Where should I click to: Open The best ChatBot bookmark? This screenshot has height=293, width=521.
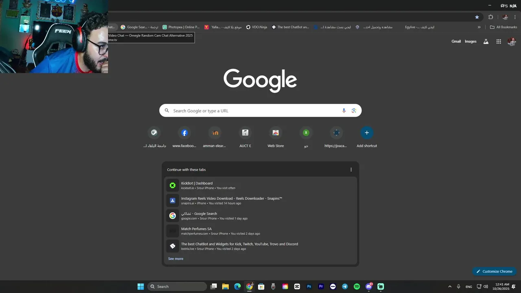point(291,27)
